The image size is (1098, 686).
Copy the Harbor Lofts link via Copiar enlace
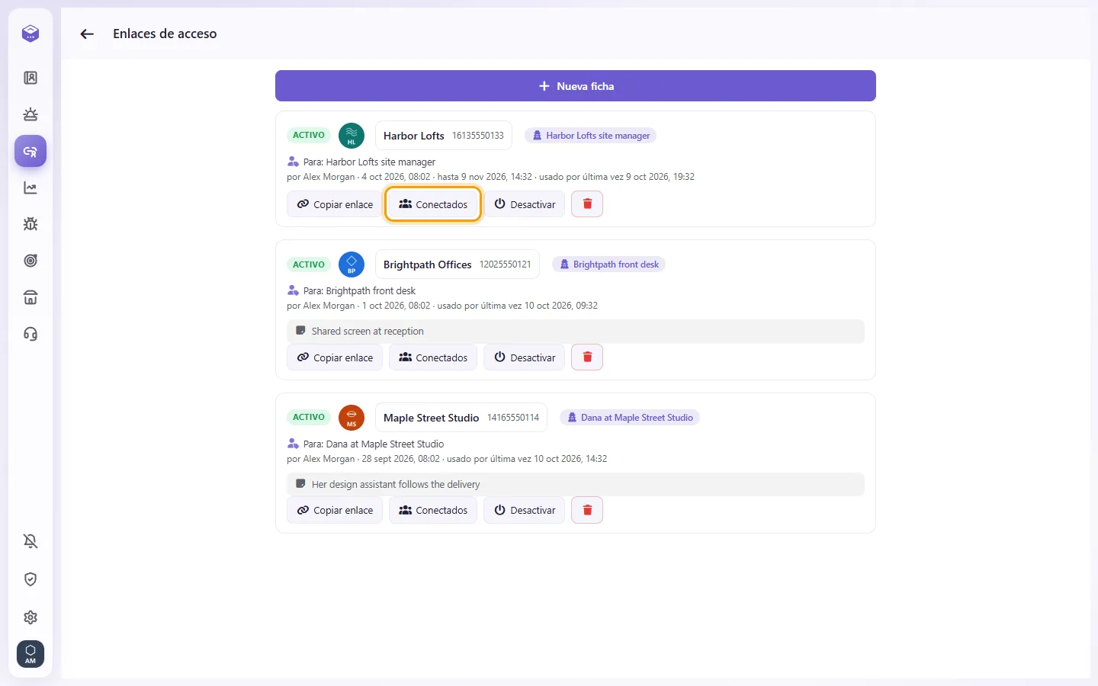(x=335, y=204)
